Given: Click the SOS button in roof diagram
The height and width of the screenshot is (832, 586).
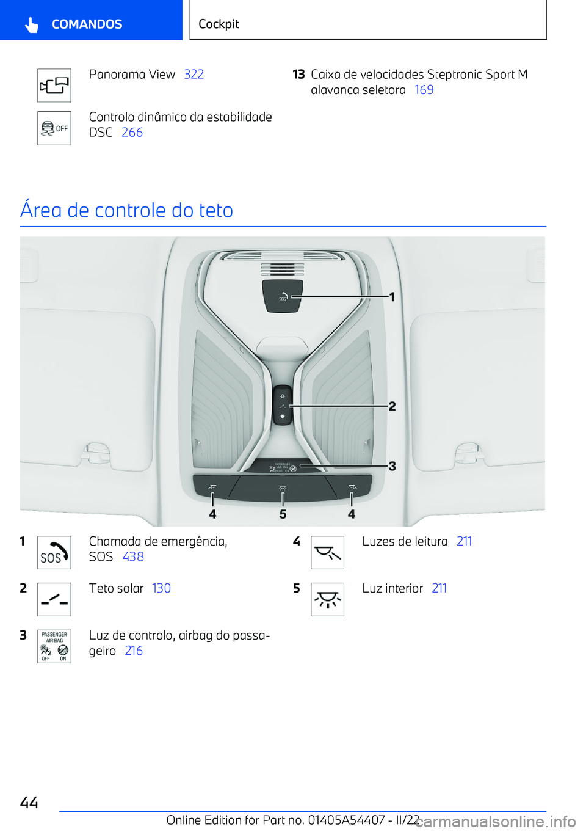Looking at the screenshot, I should (x=283, y=296).
